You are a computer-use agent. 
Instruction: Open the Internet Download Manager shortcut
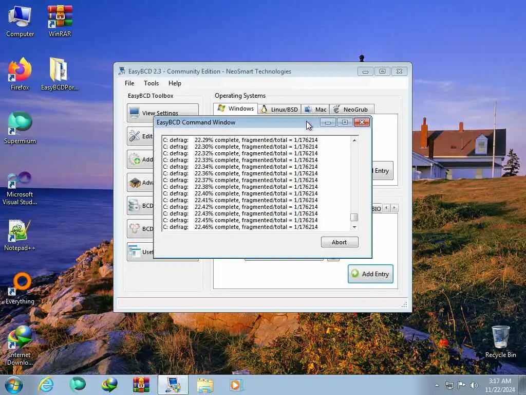[x=20, y=346]
